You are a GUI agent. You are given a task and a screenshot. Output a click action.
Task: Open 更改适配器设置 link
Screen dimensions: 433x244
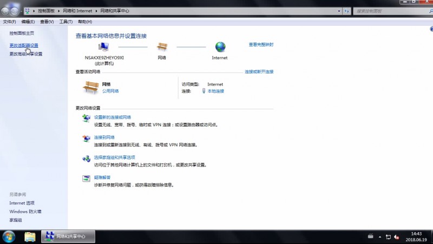(24, 45)
